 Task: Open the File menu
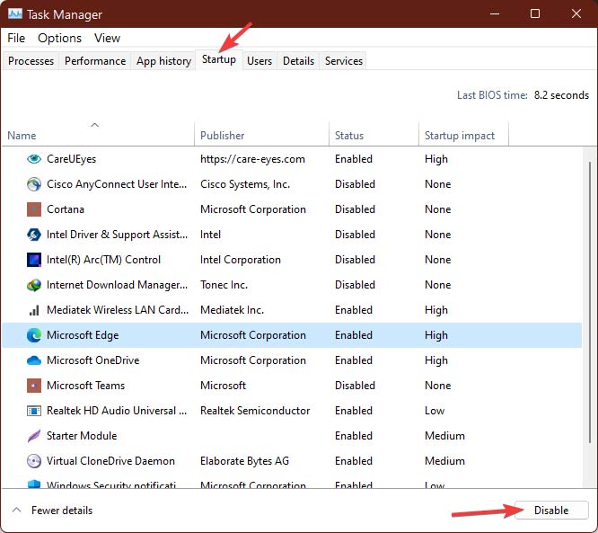[16, 38]
